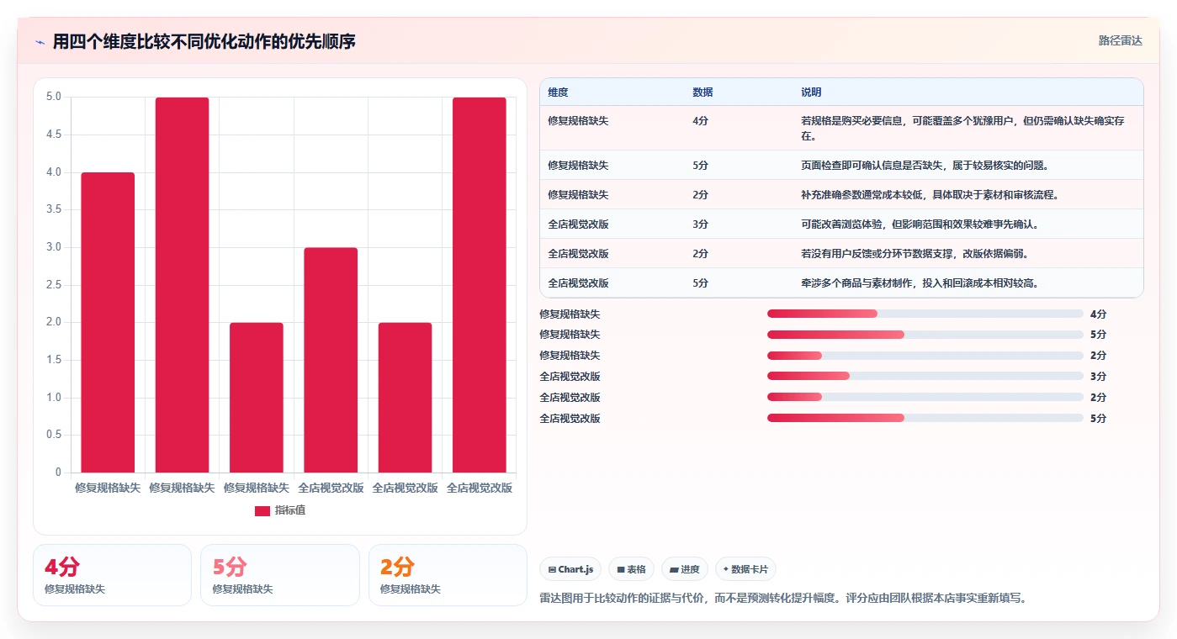Click the 全店视觉改版 2分 progress bar
This screenshot has width=1177, height=639.
click(925, 397)
